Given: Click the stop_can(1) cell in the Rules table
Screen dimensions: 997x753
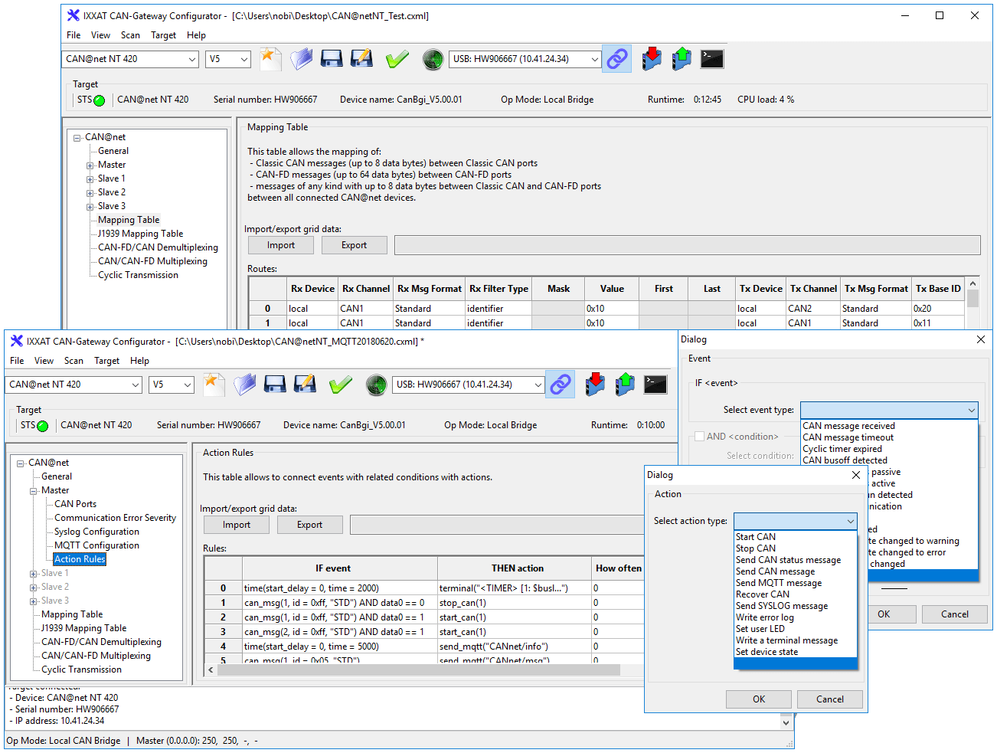Looking at the screenshot, I should [515, 603].
